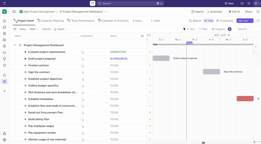This screenshot has height=144, width=261.
Task: Open the Goals trophy icon in sidebar
Action: [5, 59]
